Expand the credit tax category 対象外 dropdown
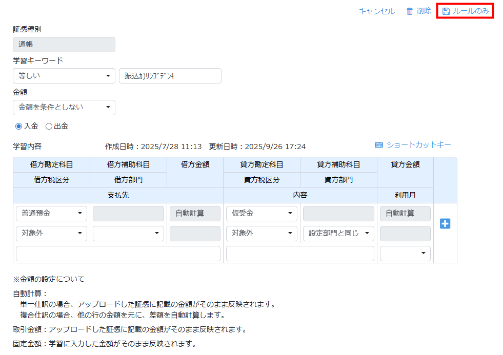503x355 pixels. click(x=261, y=234)
